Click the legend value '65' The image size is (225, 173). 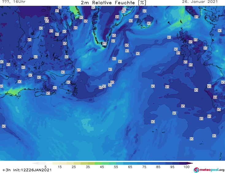click(130, 167)
